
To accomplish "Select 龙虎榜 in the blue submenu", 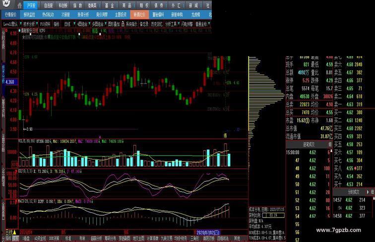I will click(195, 15).
